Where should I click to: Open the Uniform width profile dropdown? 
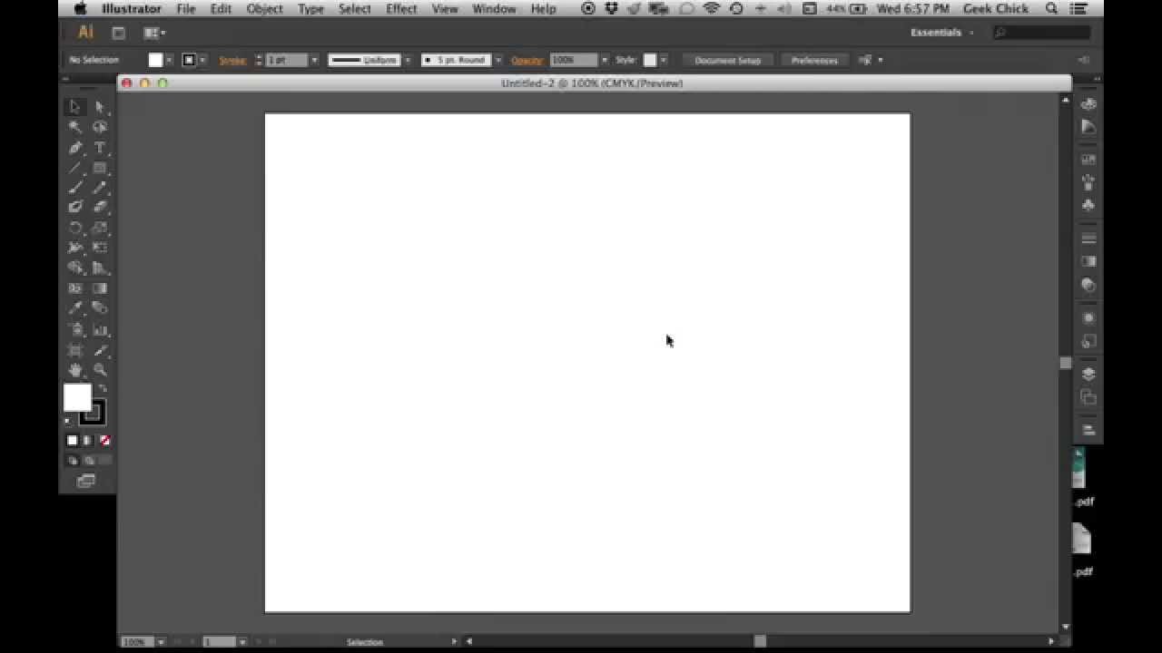[408, 60]
